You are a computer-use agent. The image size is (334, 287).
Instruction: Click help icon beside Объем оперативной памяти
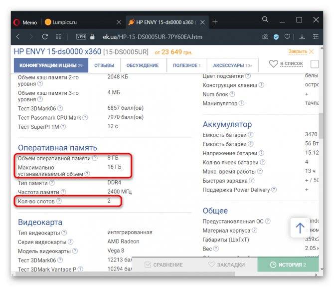[x=95, y=158]
